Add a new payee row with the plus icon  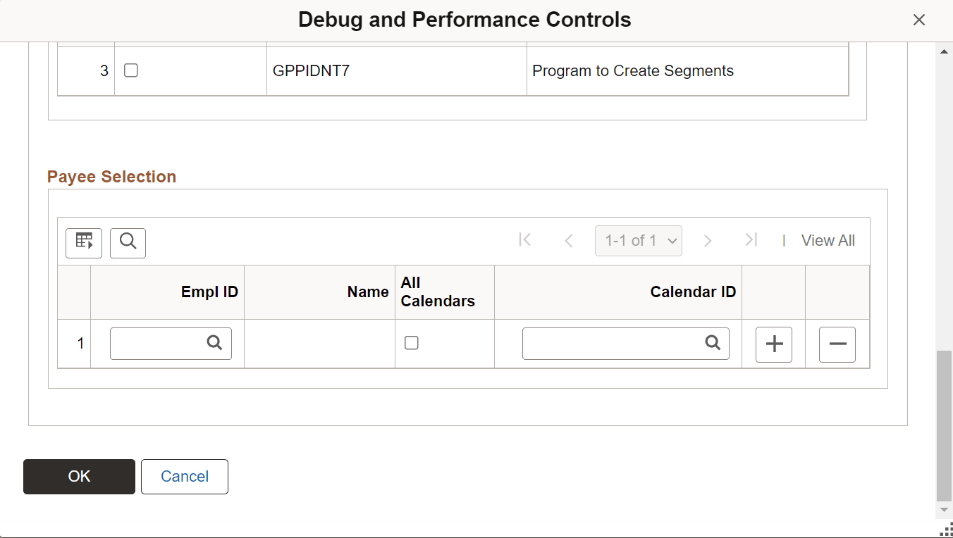(x=773, y=344)
